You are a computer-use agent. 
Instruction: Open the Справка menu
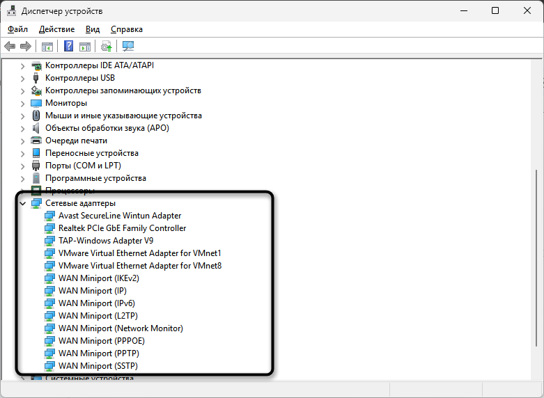point(127,29)
